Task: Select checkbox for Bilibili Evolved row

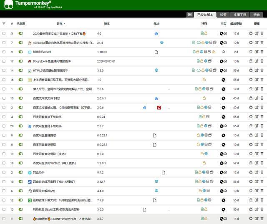Action: tap(4, 52)
